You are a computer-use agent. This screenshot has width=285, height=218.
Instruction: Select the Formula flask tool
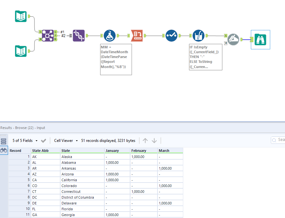point(109,36)
